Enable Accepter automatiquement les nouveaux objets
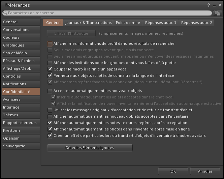The image size is (224, 179). 50,91
